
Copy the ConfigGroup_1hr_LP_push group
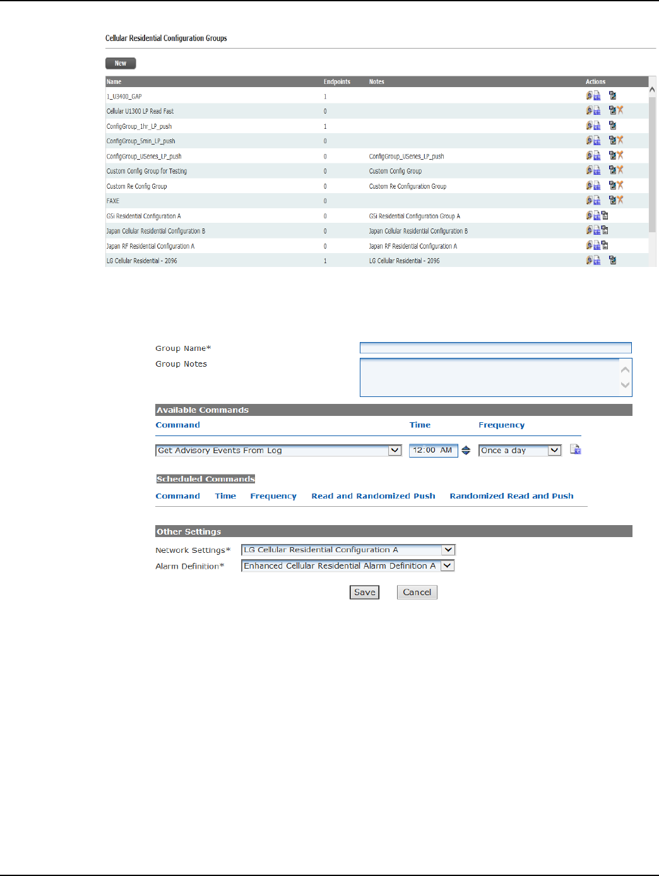click(x=597, y=126)
